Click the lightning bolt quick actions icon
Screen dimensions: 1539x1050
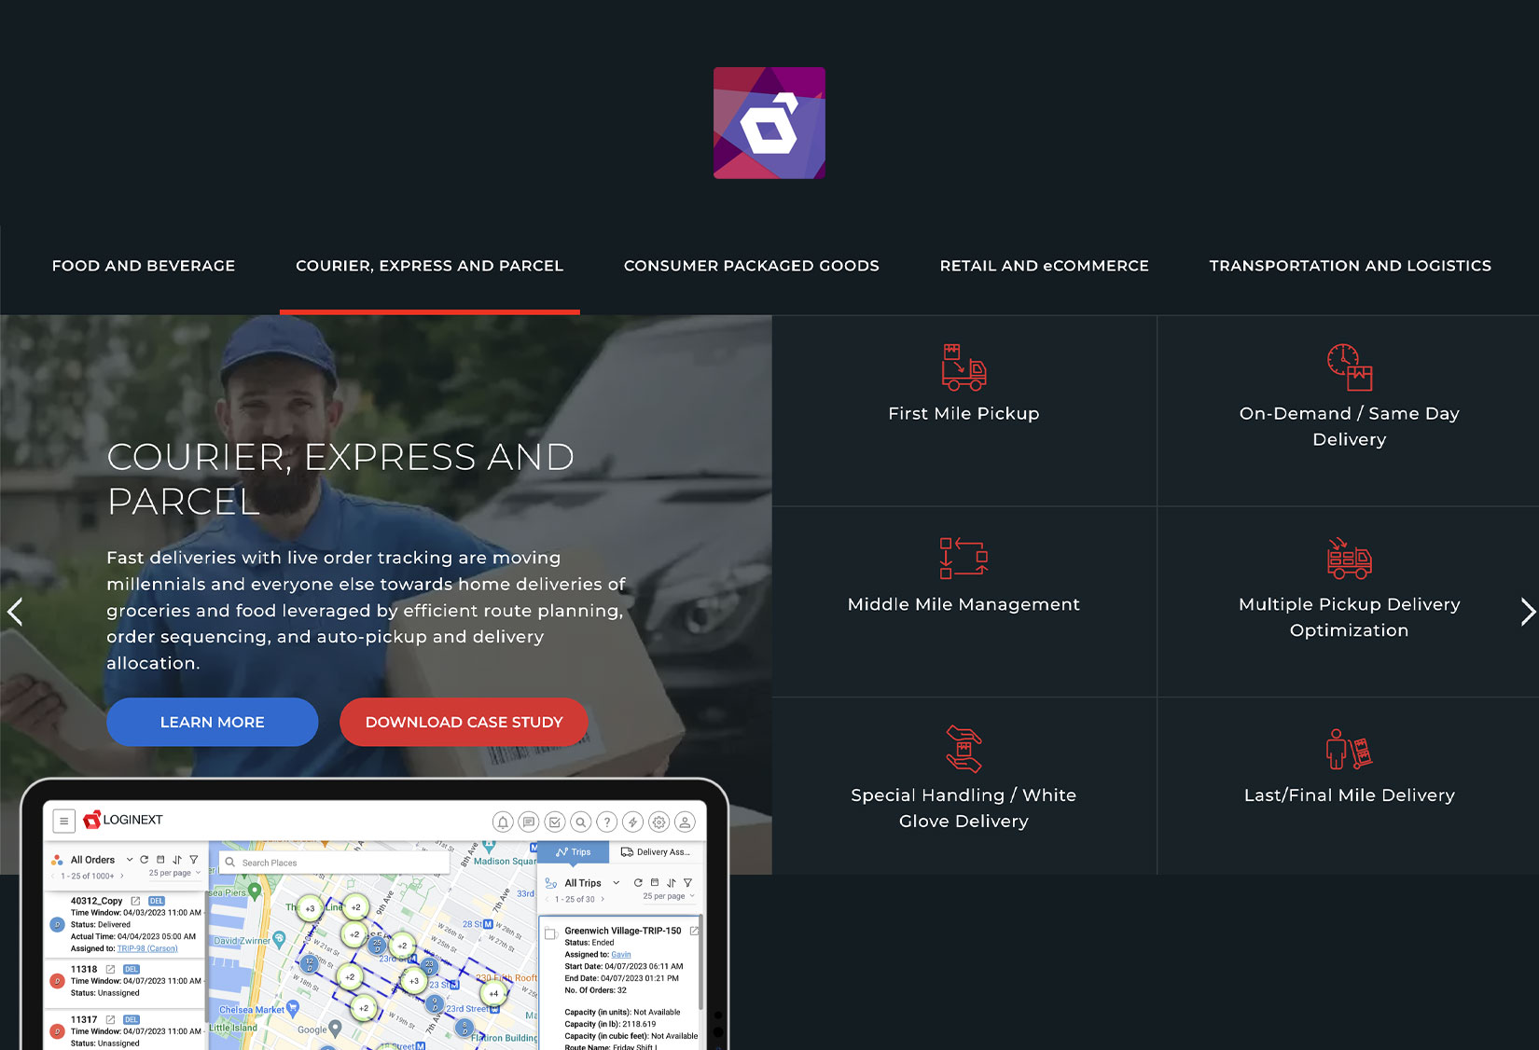[x=633, y=822]
